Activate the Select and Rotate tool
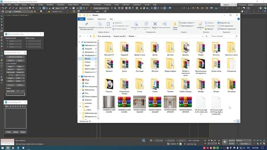The height and width of the screenshot is (150, 267). click(47, 8)
